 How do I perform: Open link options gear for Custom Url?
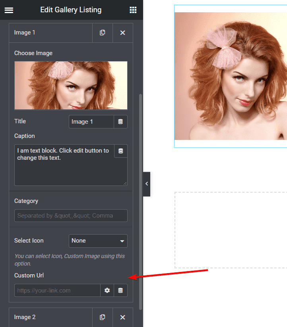[x=107, y=290]
